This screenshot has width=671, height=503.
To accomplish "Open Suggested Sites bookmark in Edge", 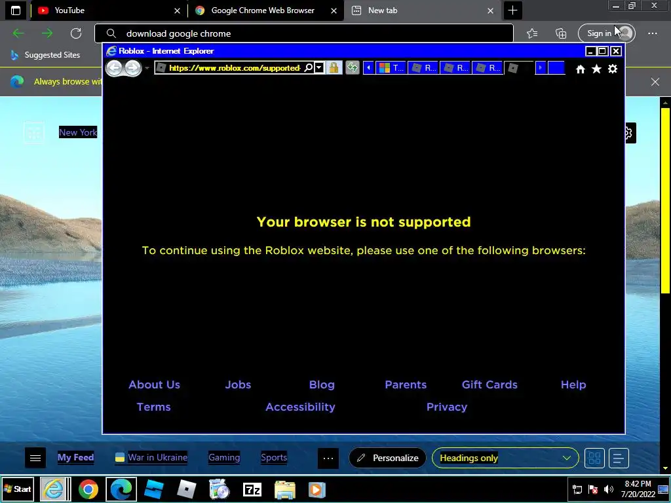I will tap(45, 55).
